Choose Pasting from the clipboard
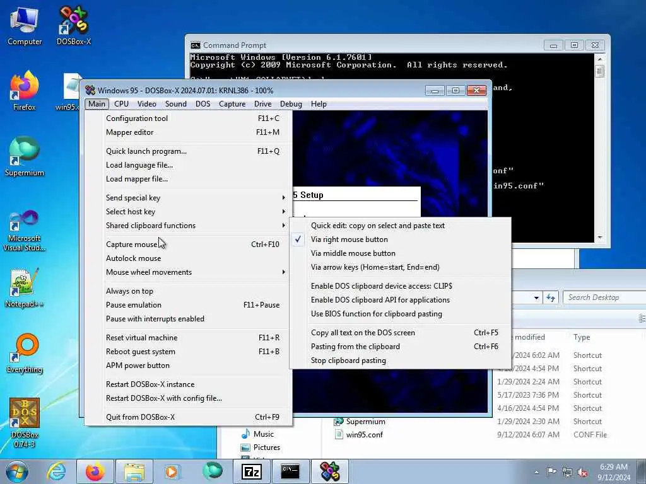 pos(400,347)
